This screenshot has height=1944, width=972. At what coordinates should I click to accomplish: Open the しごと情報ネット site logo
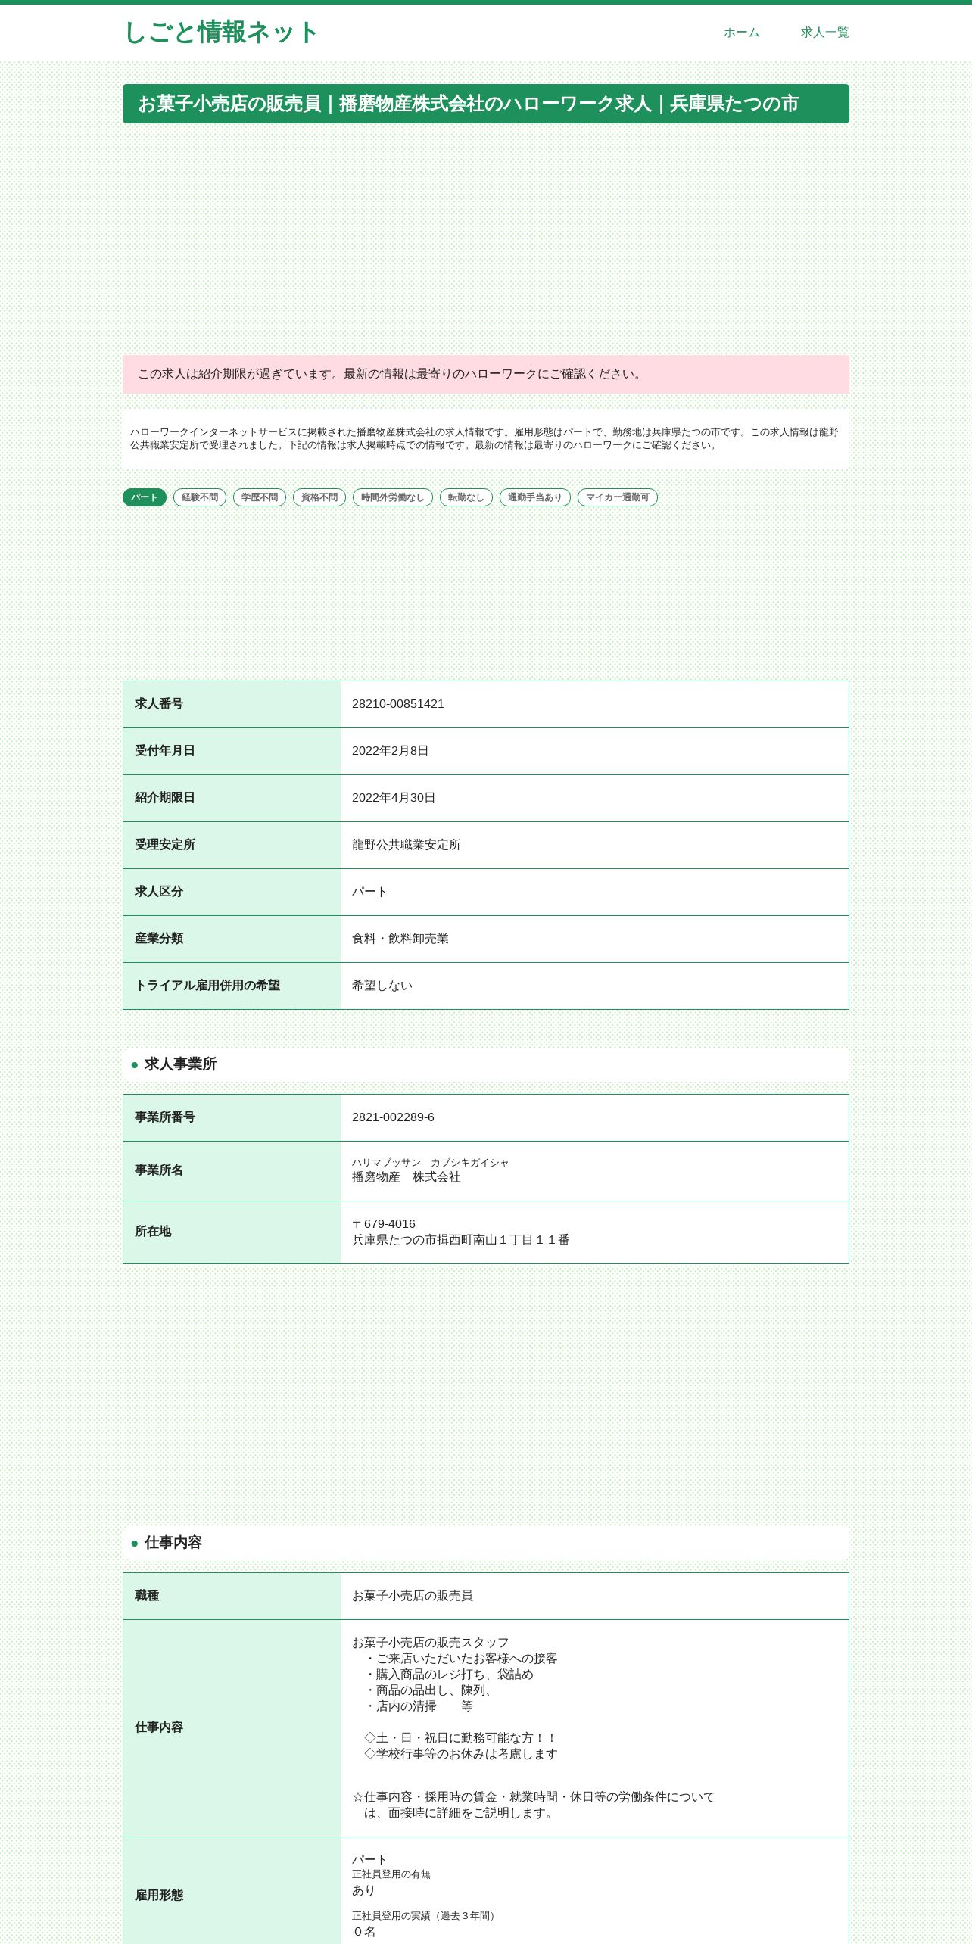coord(220,33)
